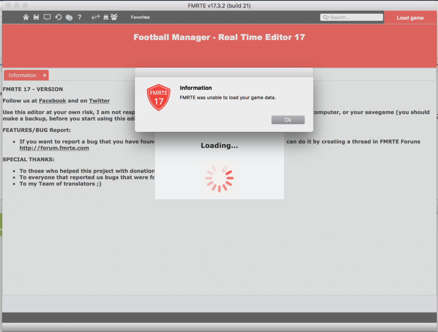The height and width of the screenshot is (332, 438).
Task: Go to the Home icon in toolbar
Action: pyautogui.click(x=26, y=18)
